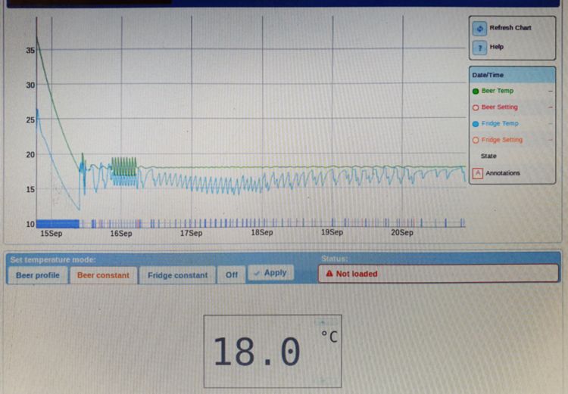Click the 25 y-axis value
568x394 pixels.
(30, 119)
